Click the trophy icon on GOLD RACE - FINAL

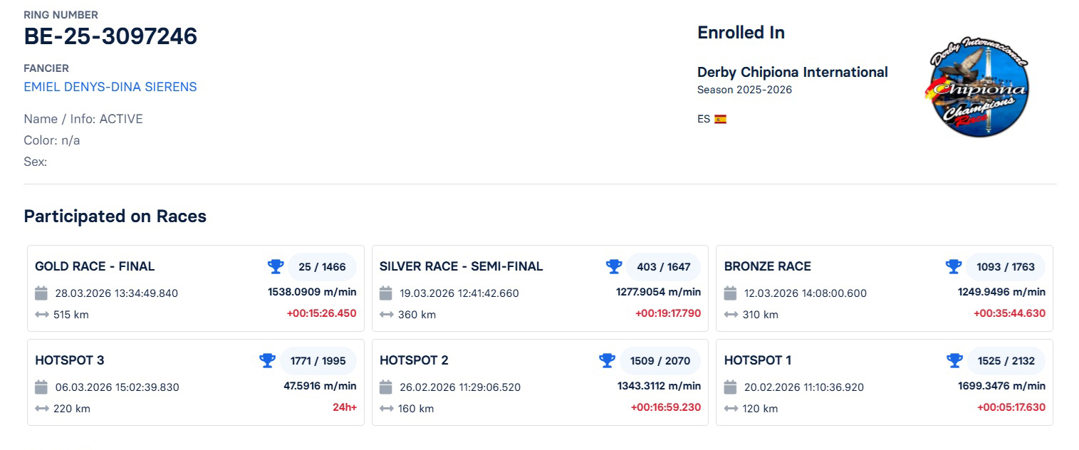point(275,266)
